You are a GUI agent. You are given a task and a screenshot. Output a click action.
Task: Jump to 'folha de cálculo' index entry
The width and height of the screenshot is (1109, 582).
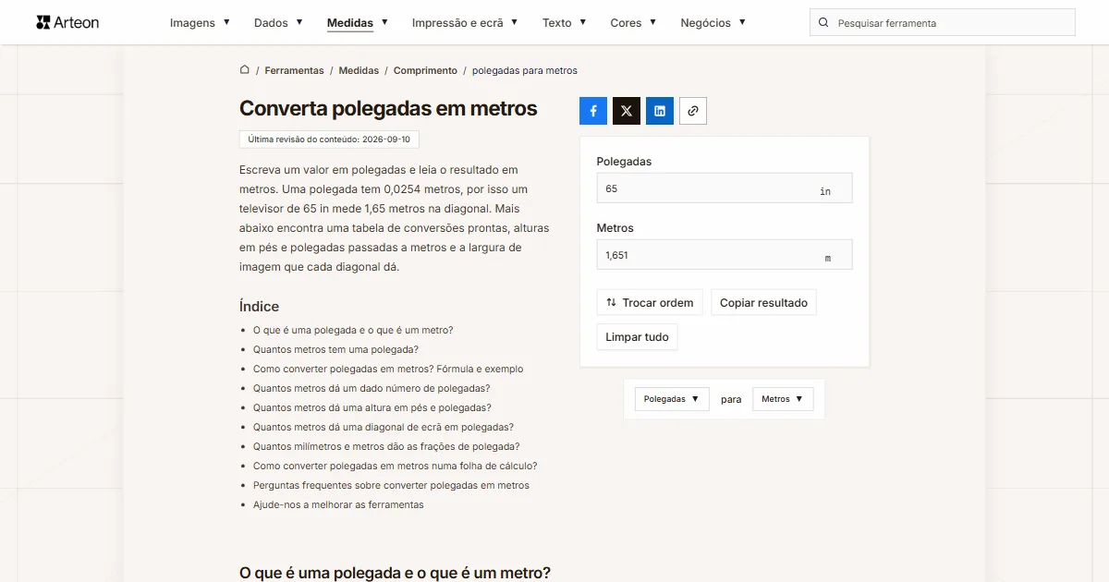[x=396, y=466]
